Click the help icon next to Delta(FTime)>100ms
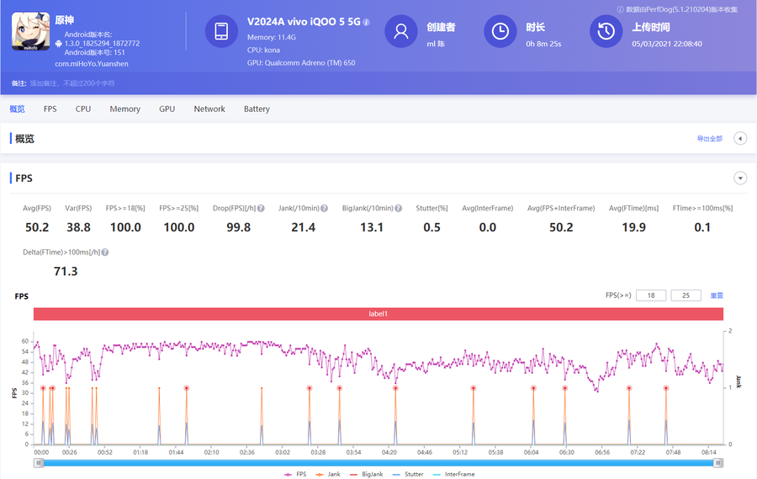757x479 pixels. (x=105, y=253)
